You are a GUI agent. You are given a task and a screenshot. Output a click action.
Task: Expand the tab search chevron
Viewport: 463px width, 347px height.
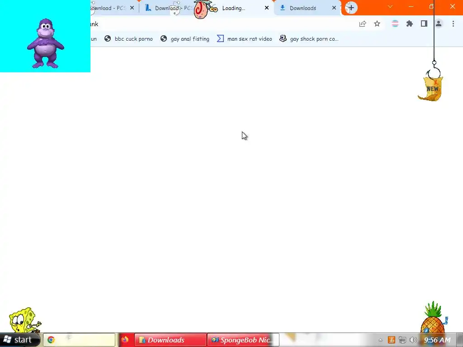pyautogui.click(x=390, y=6)
